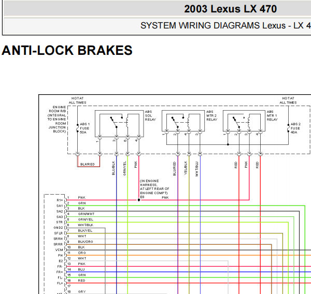Click the "SA2" terminal label

pos(60,211)
